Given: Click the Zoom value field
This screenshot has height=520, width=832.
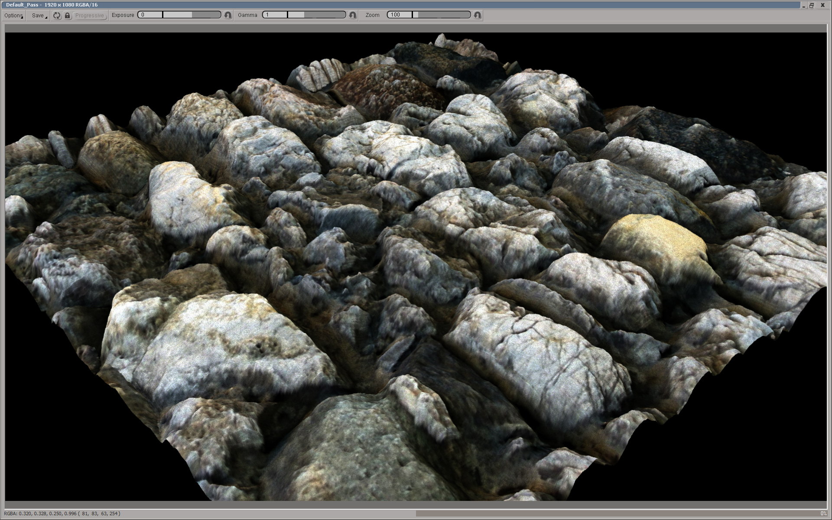Looking at the screenshot, I should pyautogui.click(x=399, y=15).
